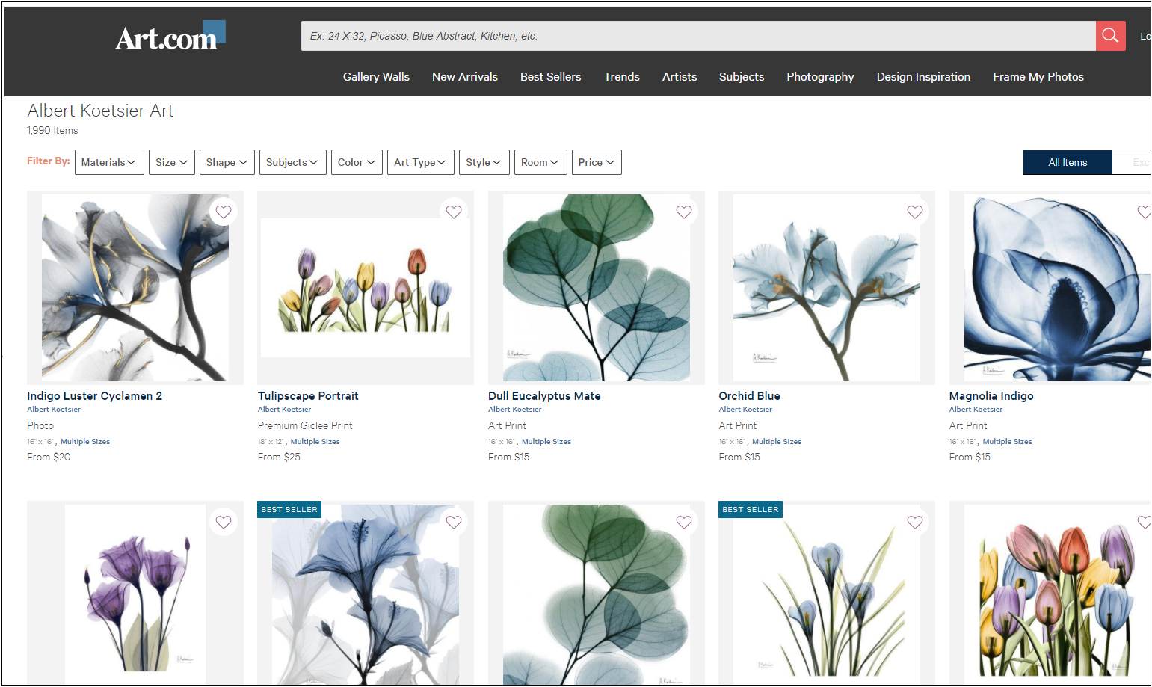The height and width of the screenshot is (687, 1152).
Task: Click the red search magnifier button
Action: tap(1110, 36)
